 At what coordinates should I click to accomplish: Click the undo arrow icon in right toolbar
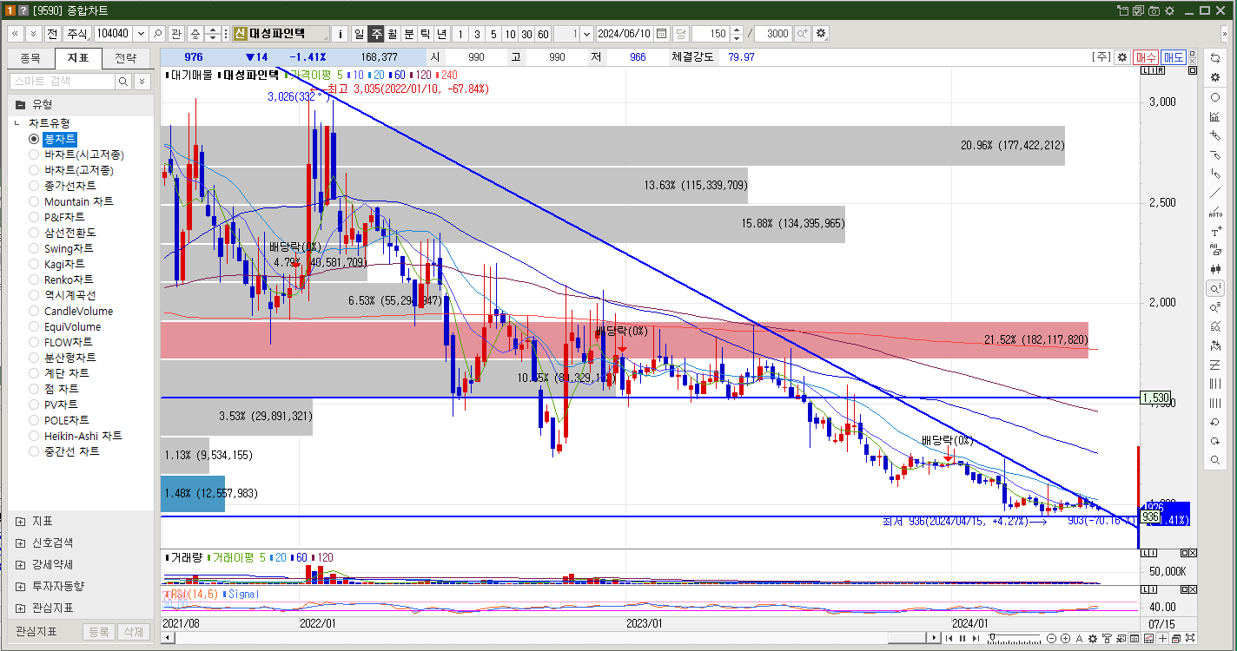click(x=1215, y=422)
